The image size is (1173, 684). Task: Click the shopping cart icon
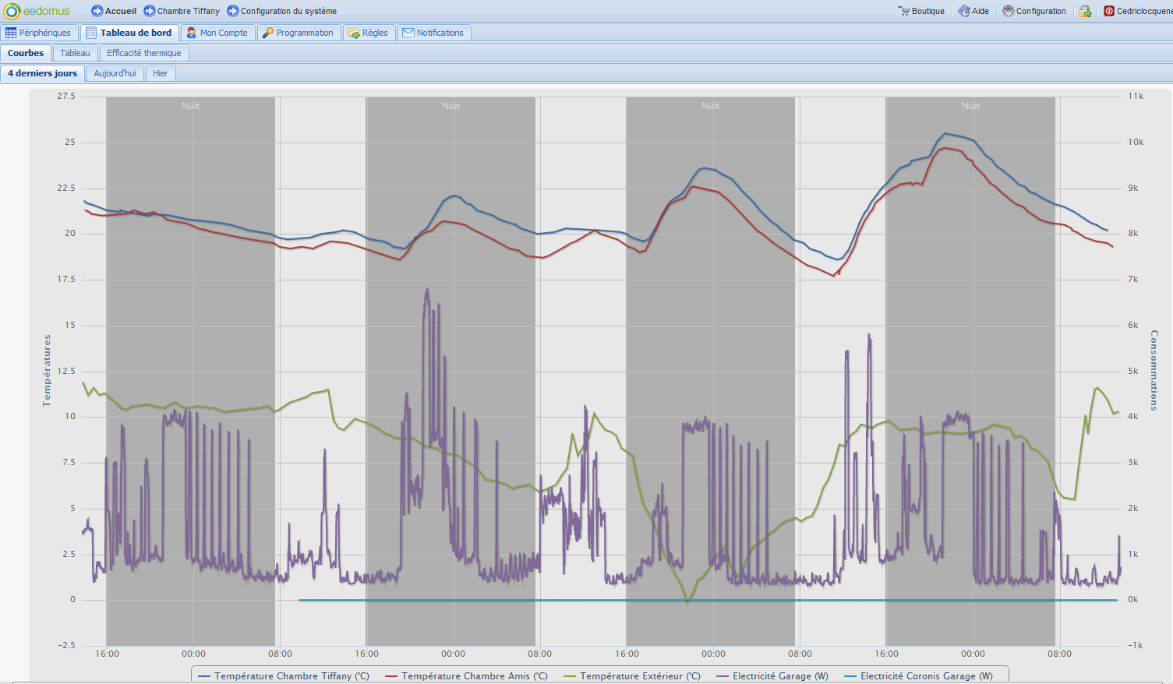pos(904,11)
